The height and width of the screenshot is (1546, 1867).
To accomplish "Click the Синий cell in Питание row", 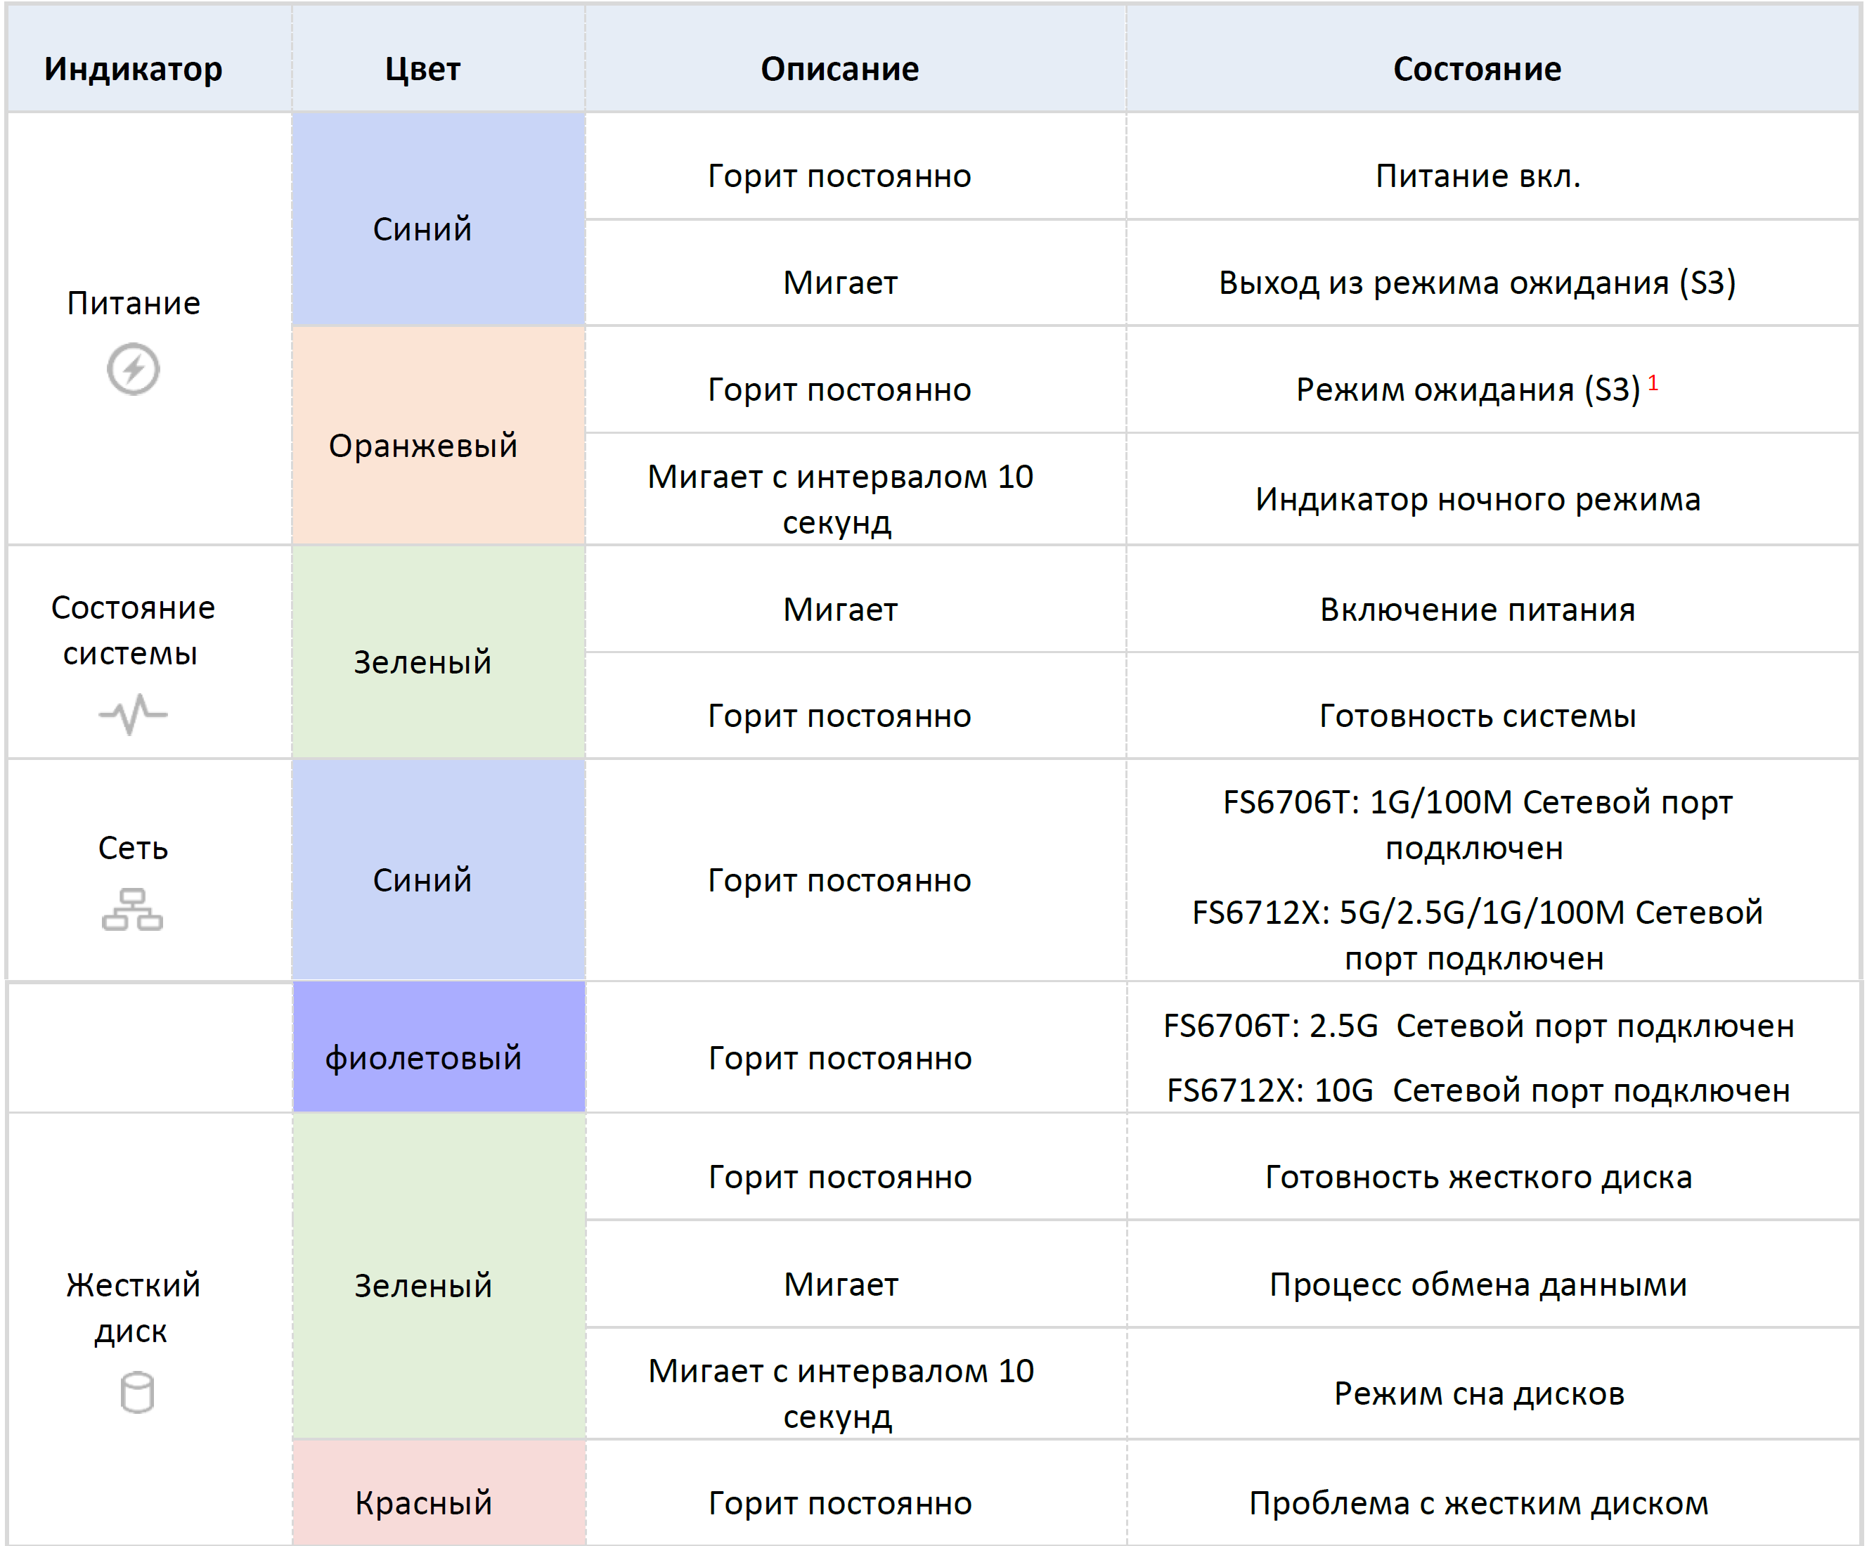I will coord(422,229).
